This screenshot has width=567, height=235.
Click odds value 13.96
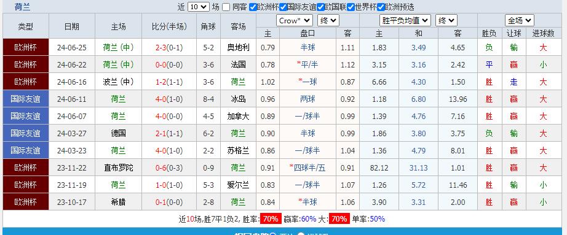pyautogui.click(x=458, y=99)
